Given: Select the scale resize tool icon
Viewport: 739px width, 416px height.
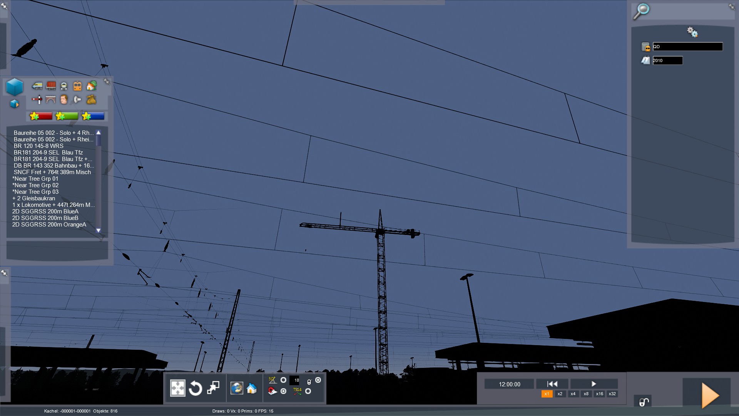Looking at the screenshot, I should [x=213, y=388].
